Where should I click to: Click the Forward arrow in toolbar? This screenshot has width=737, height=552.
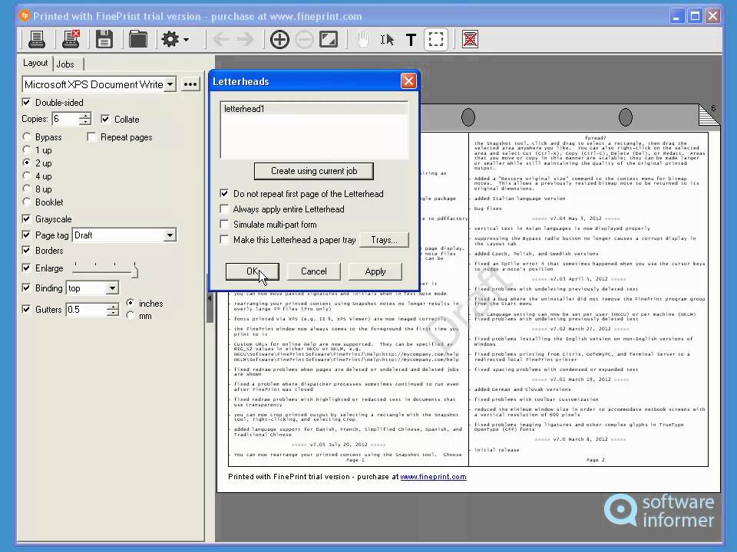[x=246, y=39]
